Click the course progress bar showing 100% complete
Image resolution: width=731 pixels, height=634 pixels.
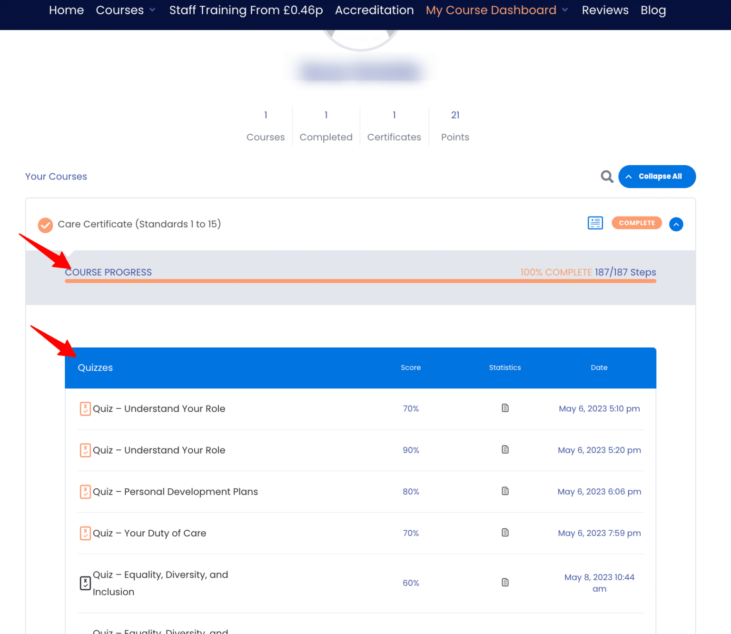coord(360,281)
